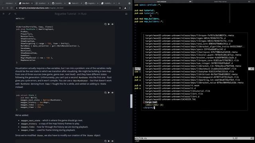255x143 pixels.
Task: Click src/lib.rs in vim status line
Action: [141, 138]
